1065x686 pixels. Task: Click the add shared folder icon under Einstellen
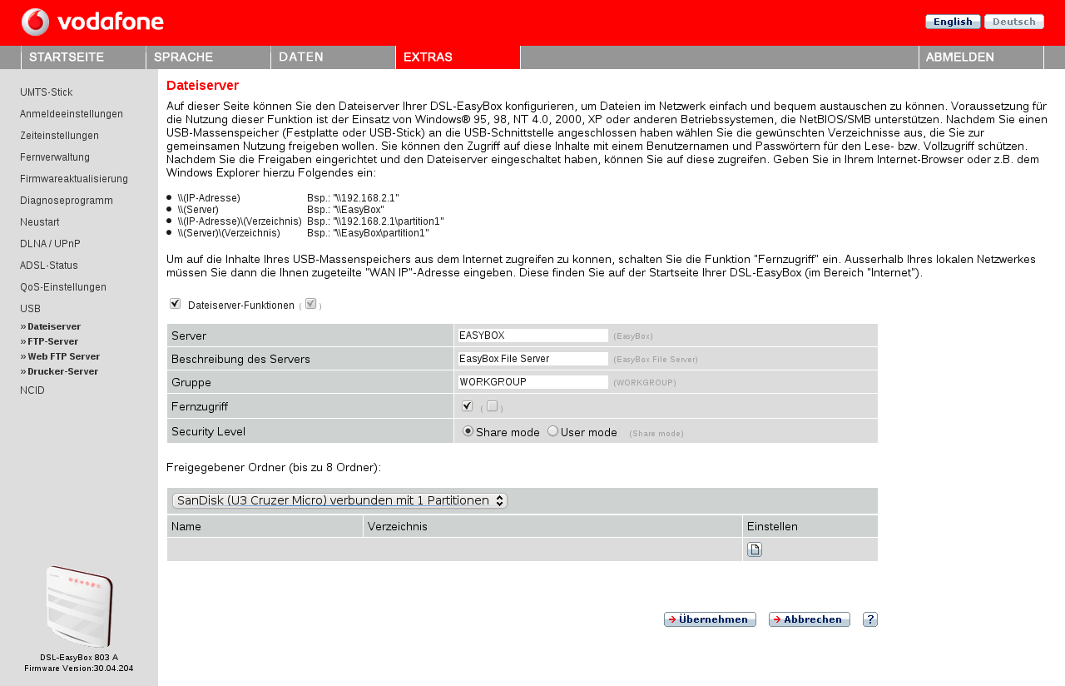coord(754,549)
